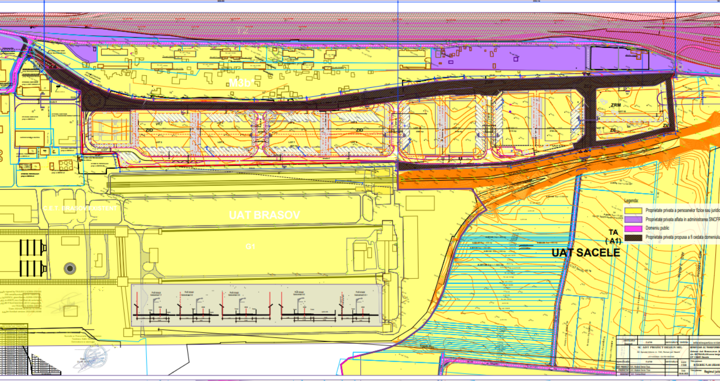Click the UAT SACELE map label
Viewport: 720px width, 383px height.
[x=586, y=253]
